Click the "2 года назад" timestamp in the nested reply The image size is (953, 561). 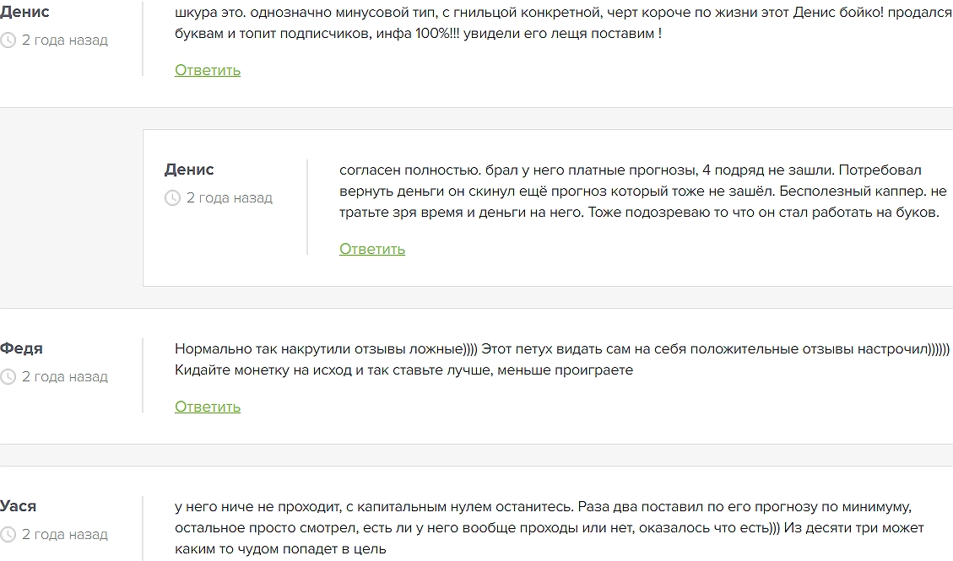click(230, 198)
